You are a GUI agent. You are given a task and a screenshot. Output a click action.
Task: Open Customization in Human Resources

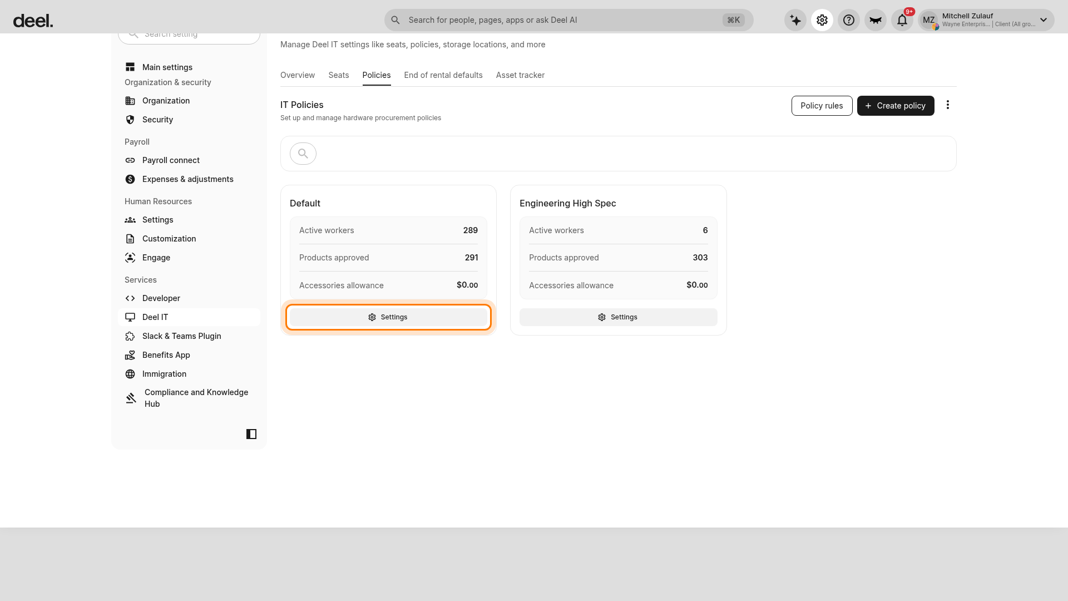pyautogui.click(x=189, y=239)
